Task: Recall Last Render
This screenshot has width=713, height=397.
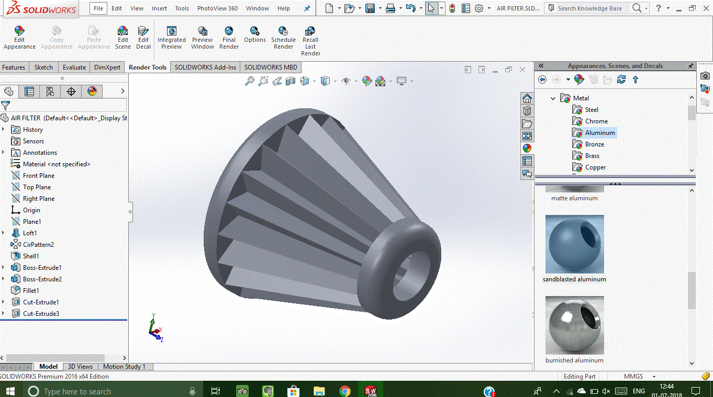Action: (x=310, y=41)
